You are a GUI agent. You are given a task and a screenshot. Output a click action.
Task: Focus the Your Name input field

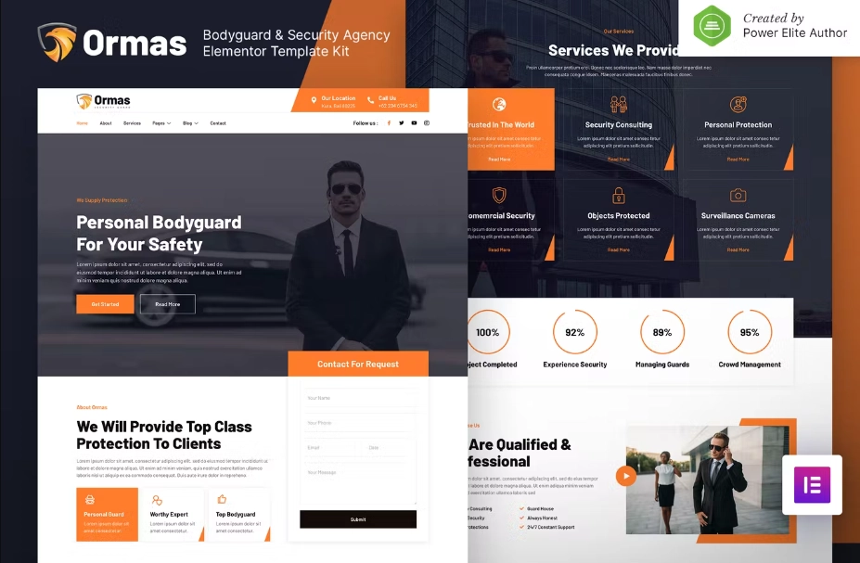pyautogui.click(x=358, y=398)
